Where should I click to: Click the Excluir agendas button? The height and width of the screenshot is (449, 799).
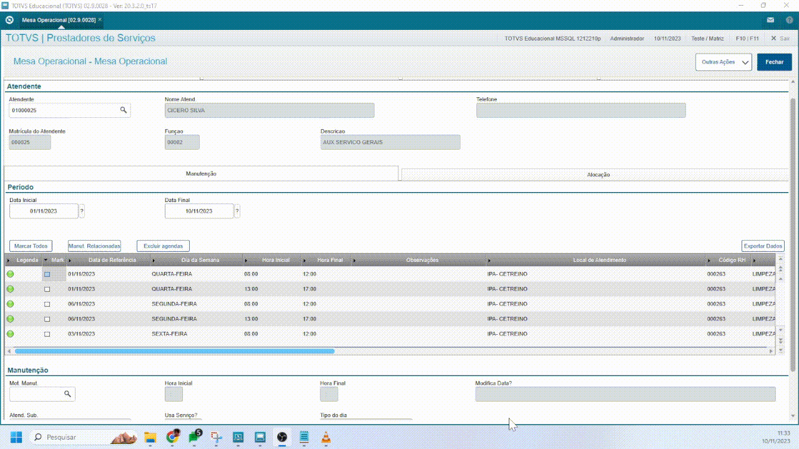point(163,246)
